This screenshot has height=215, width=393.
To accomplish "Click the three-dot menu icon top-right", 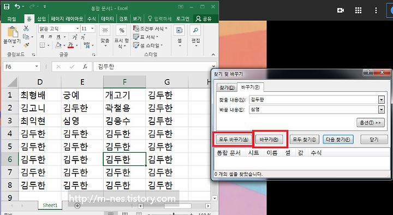I will point(376,10).
